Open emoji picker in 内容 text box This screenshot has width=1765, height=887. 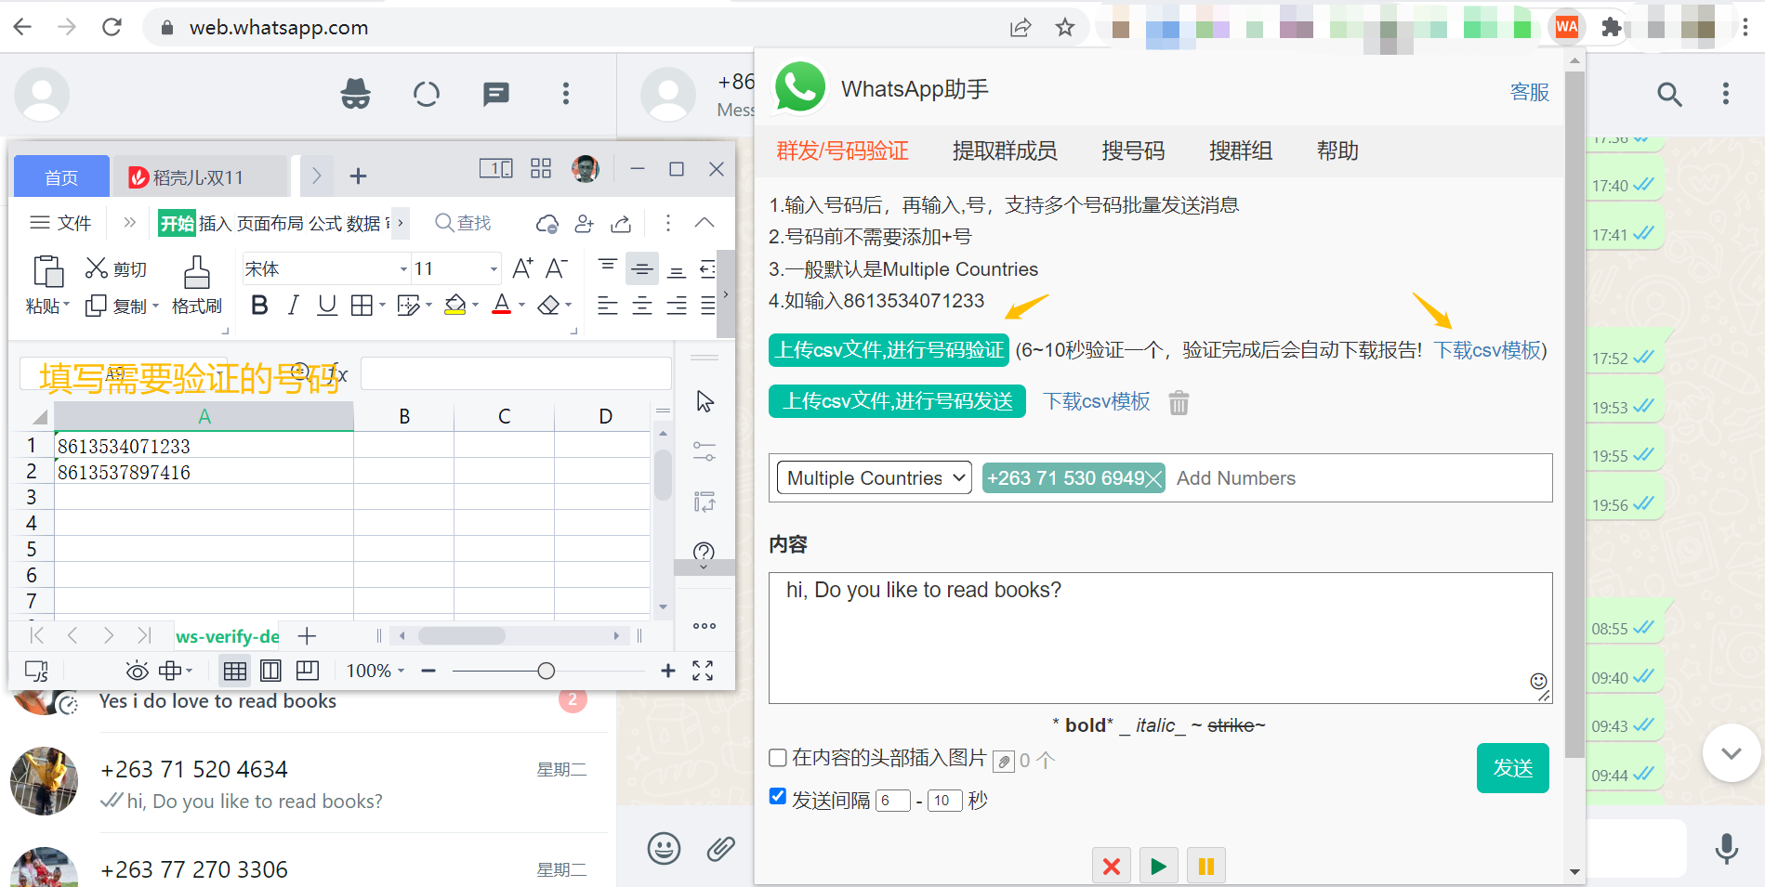click(1538, 681)
